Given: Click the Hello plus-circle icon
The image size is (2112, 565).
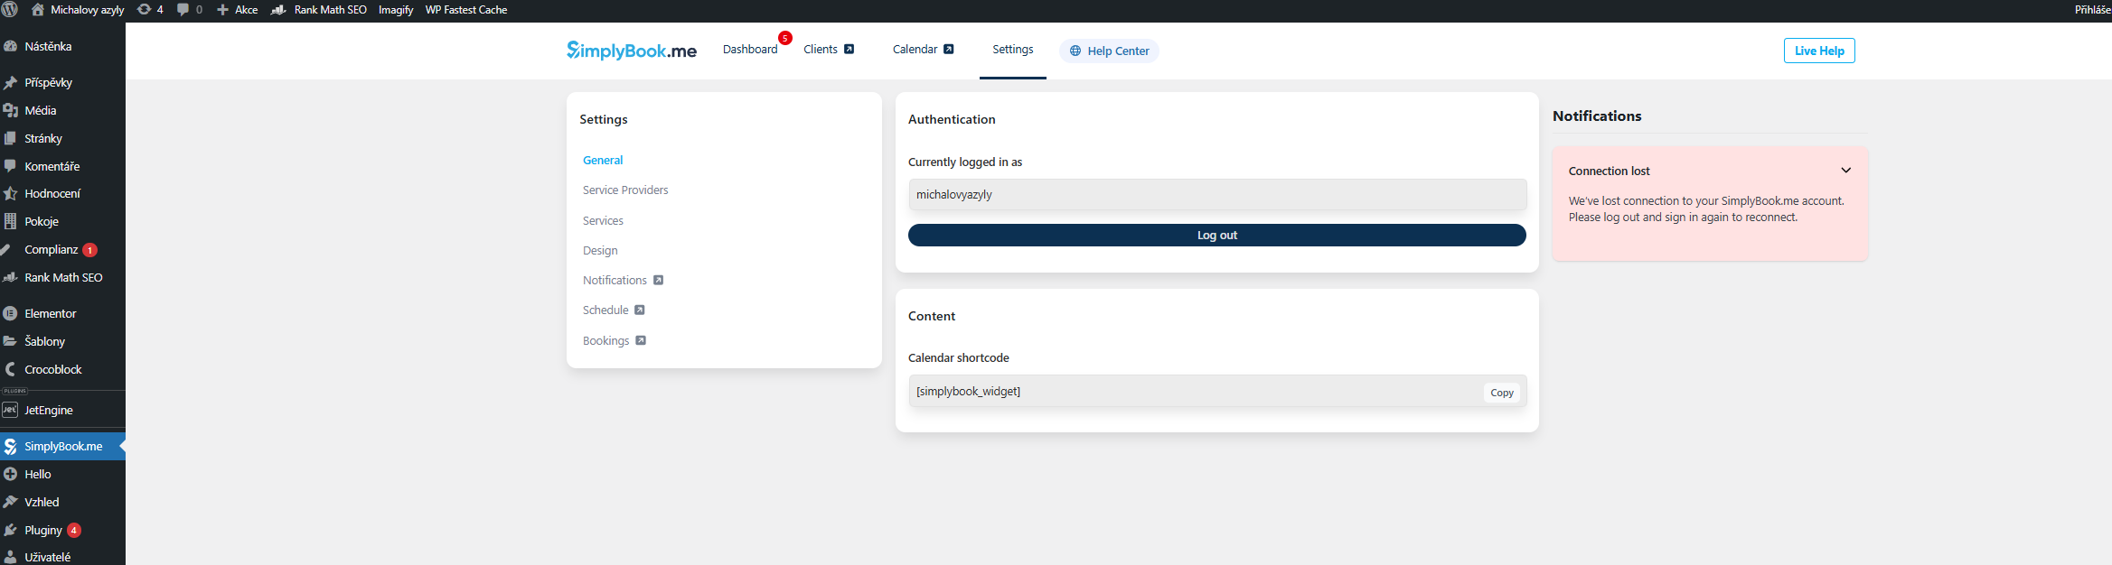Looking at the screenshot, I should [x=10, y=474].
